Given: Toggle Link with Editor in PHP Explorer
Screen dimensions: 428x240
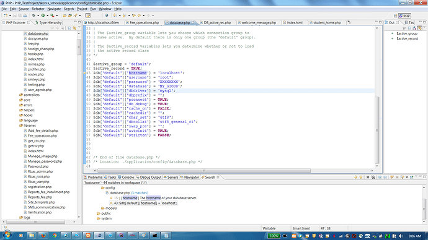Looking at the screenshot, I should click(x=74, y=28).
